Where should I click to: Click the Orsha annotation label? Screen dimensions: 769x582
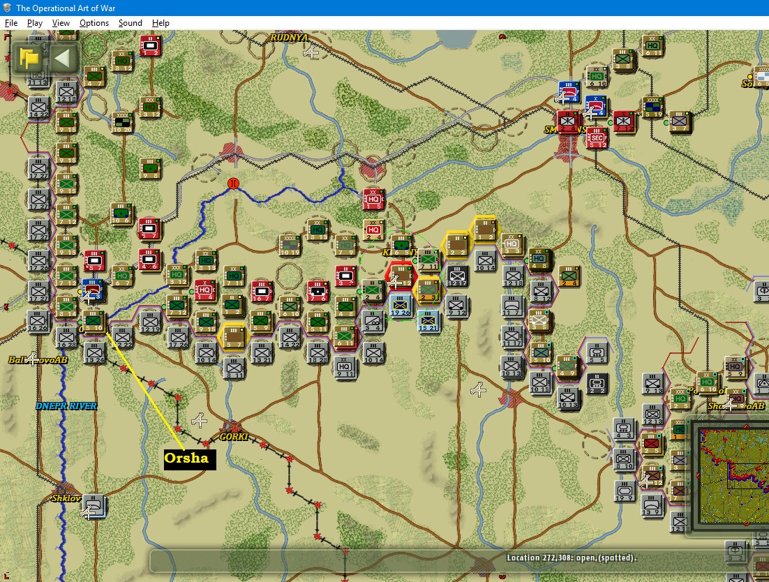pyautogui.click(x=190, y=459)
